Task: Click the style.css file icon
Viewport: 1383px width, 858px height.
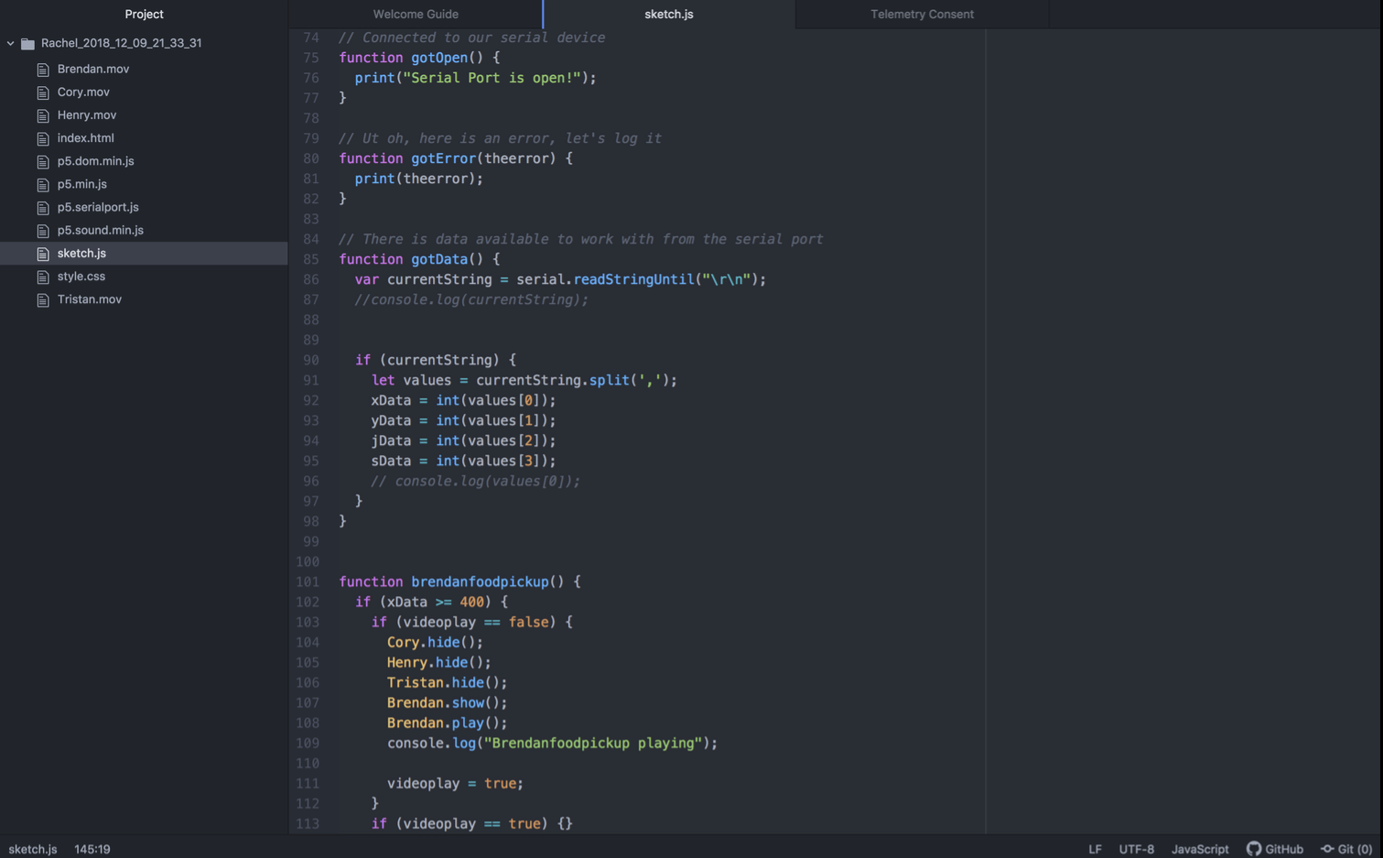Action: 43,277
